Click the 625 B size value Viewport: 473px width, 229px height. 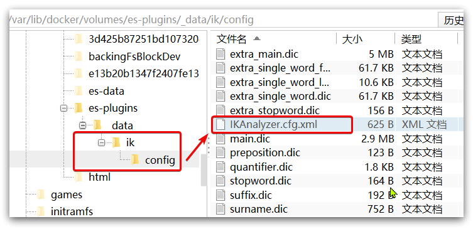pos(381,124)
